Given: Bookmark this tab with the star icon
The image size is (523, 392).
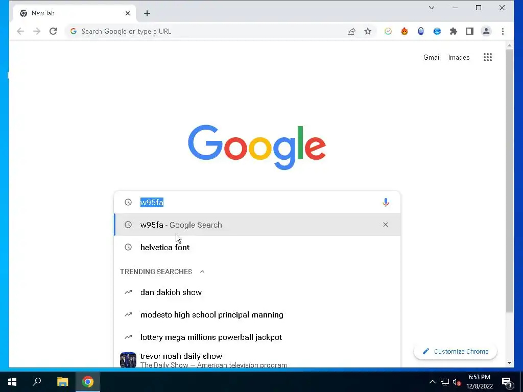Looking at the screenshot, I should 368,31.
